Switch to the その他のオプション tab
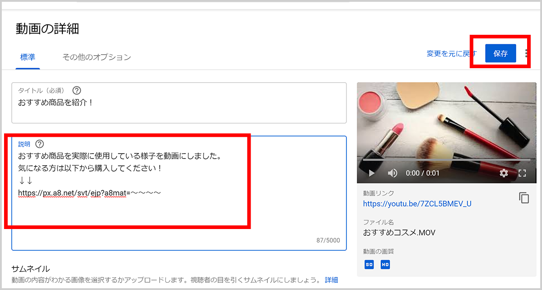 pos(97,57)
